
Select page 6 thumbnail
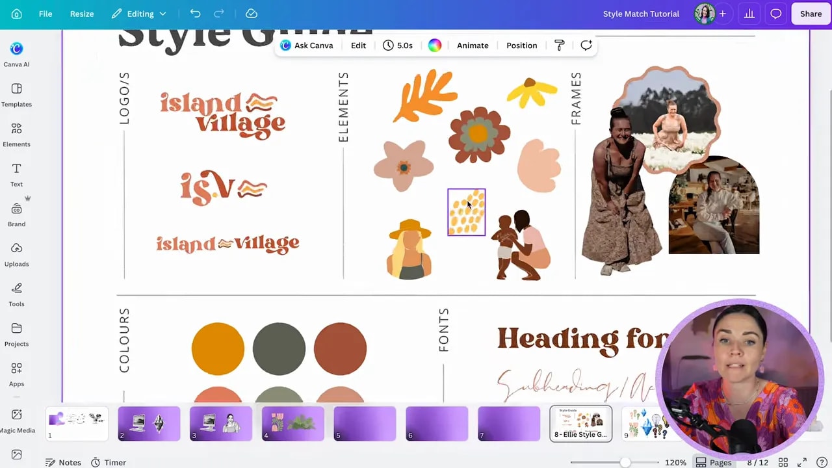tap(437, 423)
